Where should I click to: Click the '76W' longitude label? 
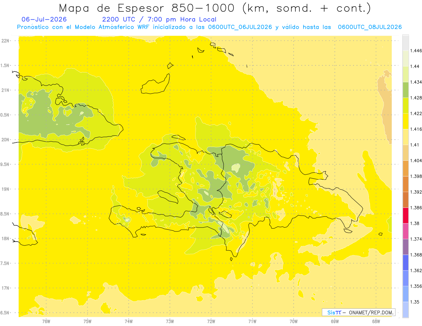(x=46, y=321)
